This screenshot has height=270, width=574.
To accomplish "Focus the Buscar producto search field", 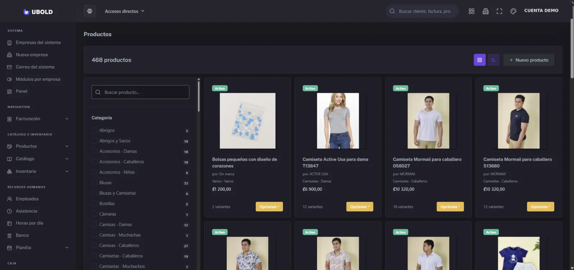I will click(140, 92).
